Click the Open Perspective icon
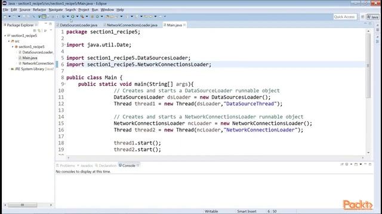 363,17
